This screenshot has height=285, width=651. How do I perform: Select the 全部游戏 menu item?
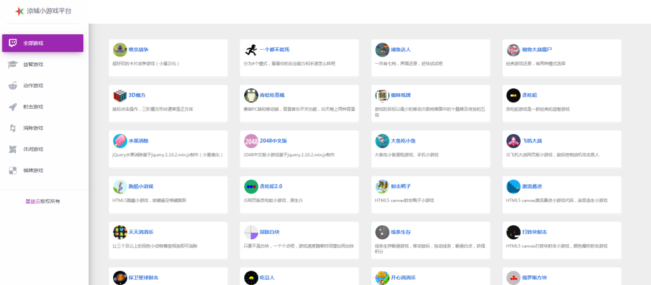(x=42, y=43)
